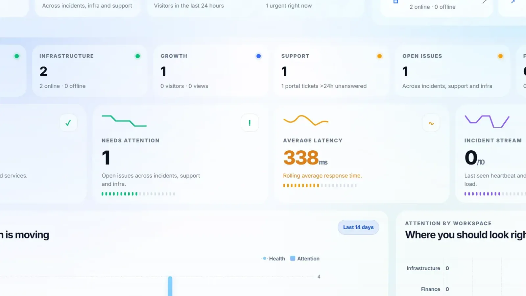Image resolution: width=526 pixels, height=296 pixels.
Task: Click the orange sparkline above Average Latency
Action: point(306,120)
